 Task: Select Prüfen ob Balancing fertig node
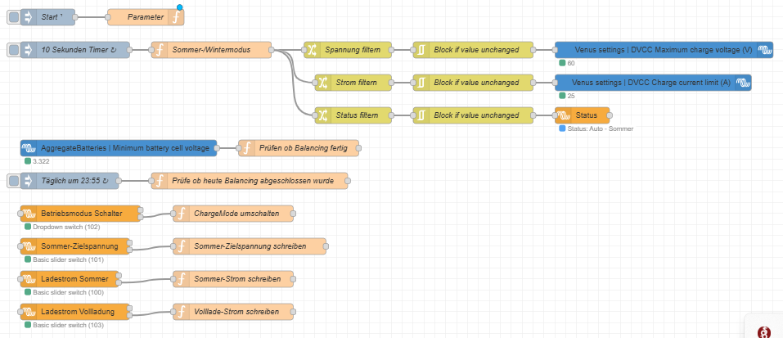coord(299,148)
